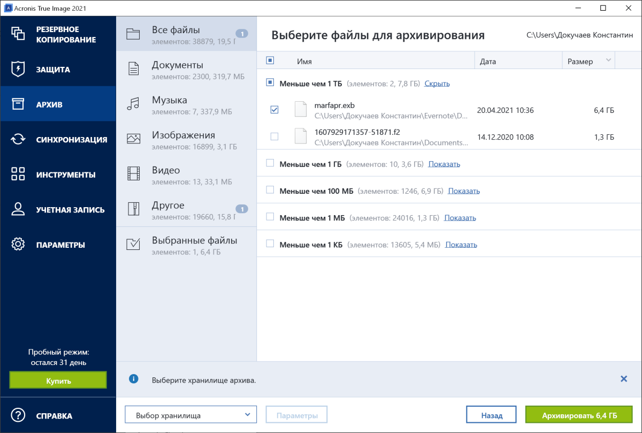Click the Images picture icon
The height and width of the screenshot is (433, 642).
click(133, 139)
